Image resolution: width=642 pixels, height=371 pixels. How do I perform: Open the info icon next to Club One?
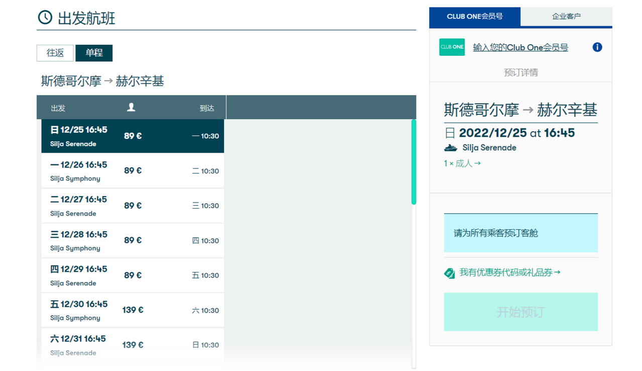(597, 47)
